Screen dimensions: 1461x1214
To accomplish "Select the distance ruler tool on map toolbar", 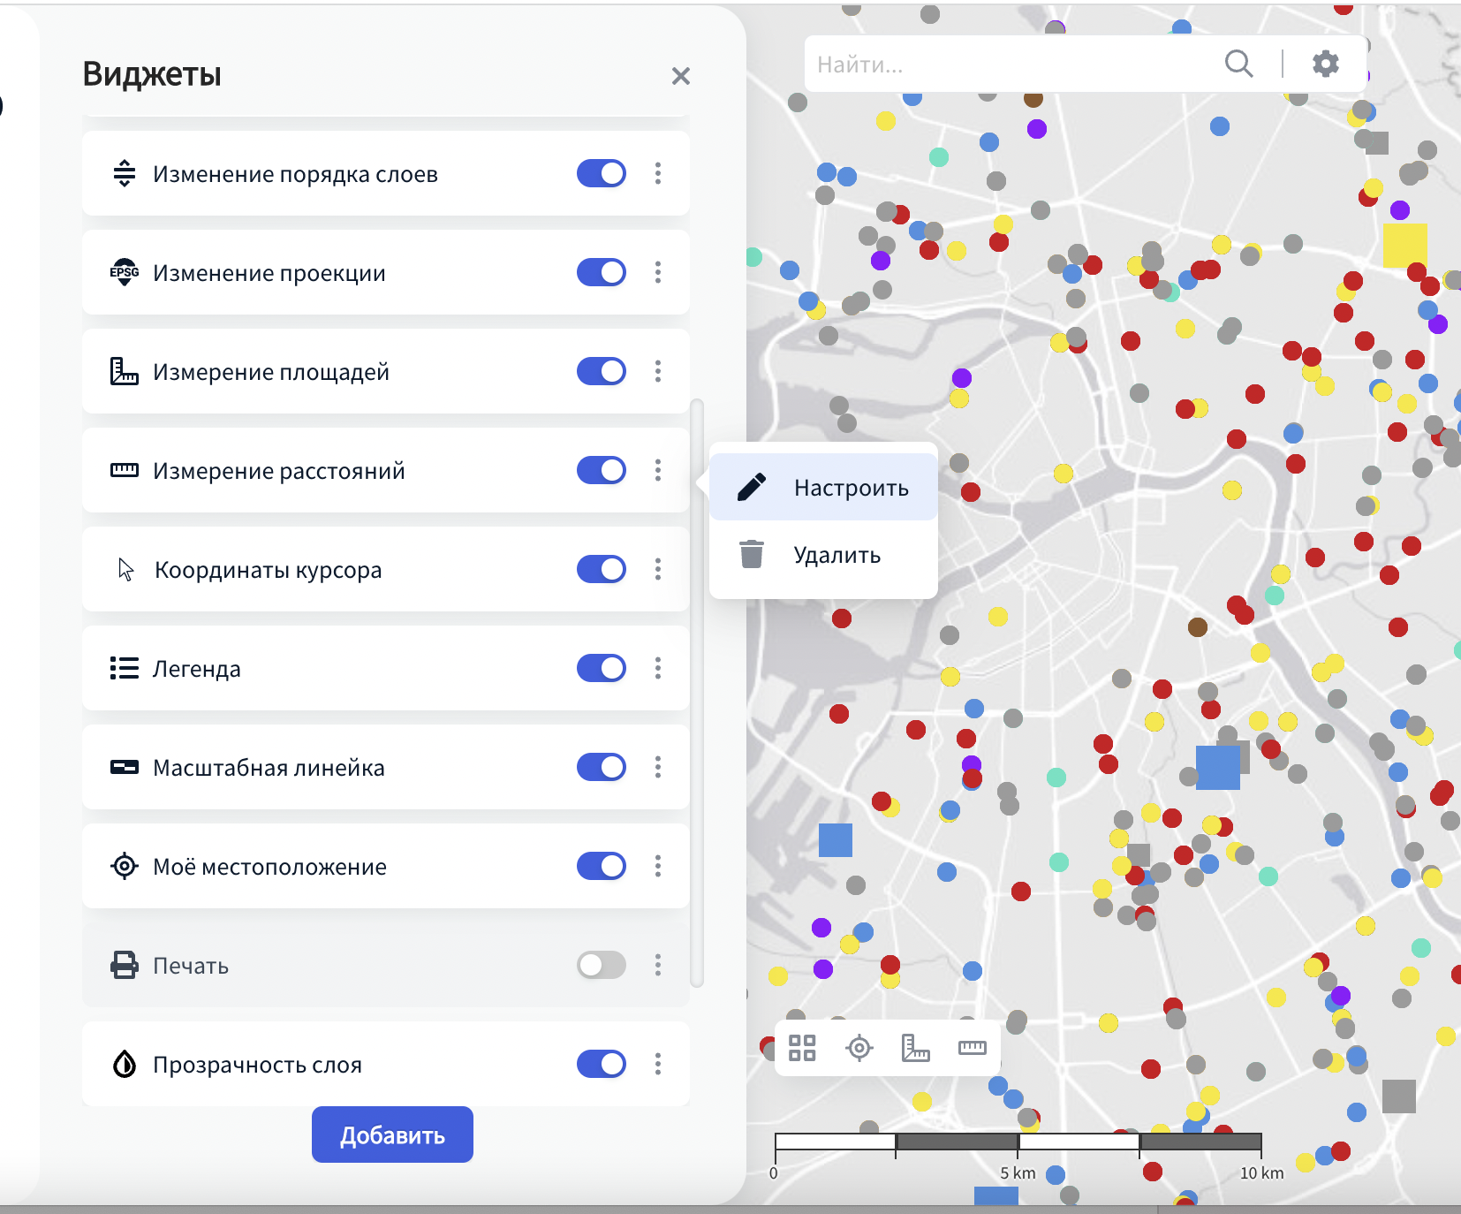I will click(x=972, y=1048).
